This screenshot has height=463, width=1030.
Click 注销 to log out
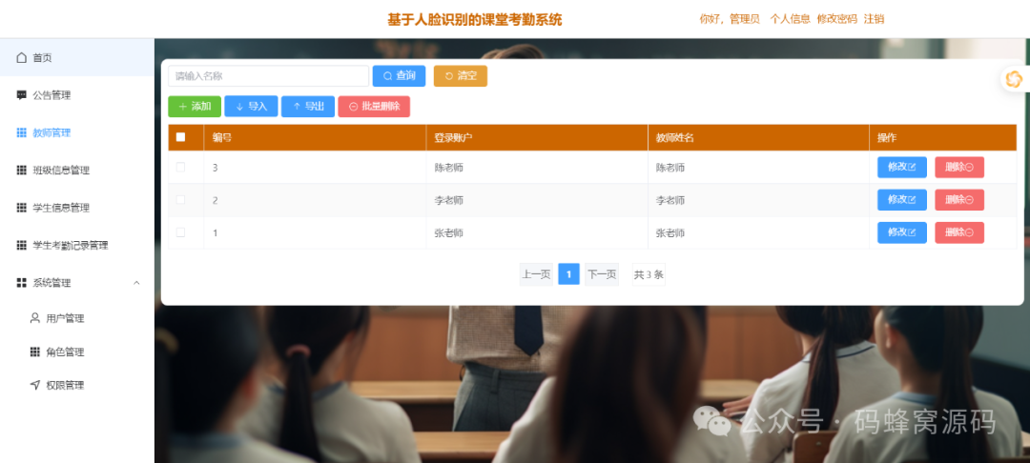pyautogui.click(x=874, y=19)
